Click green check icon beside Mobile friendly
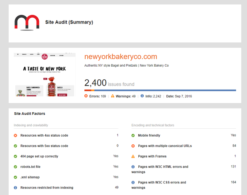Viewport: 247px width, 195px height. coord(133,135)
